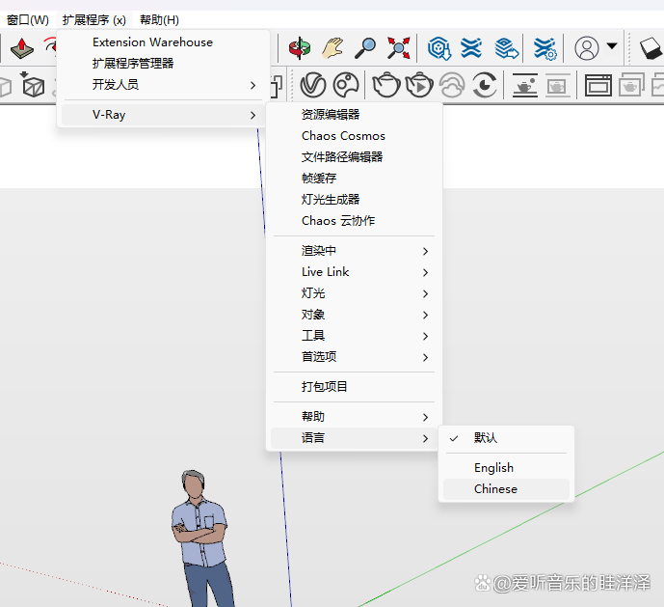The width and height of the screenshot is (664, 607).
Task: Expand the 工具 submenu
Action: coord(354,336)
